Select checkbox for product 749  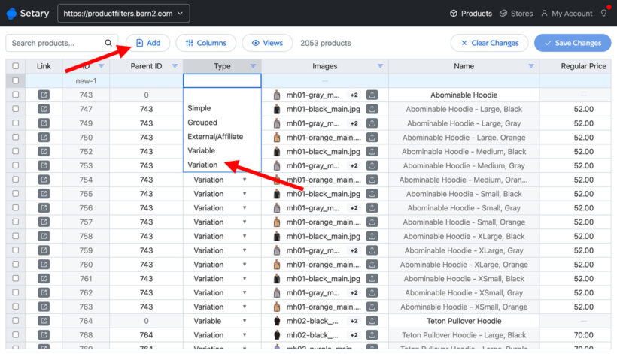point(15,123)
